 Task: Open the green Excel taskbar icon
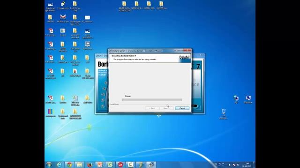point(110,165)
